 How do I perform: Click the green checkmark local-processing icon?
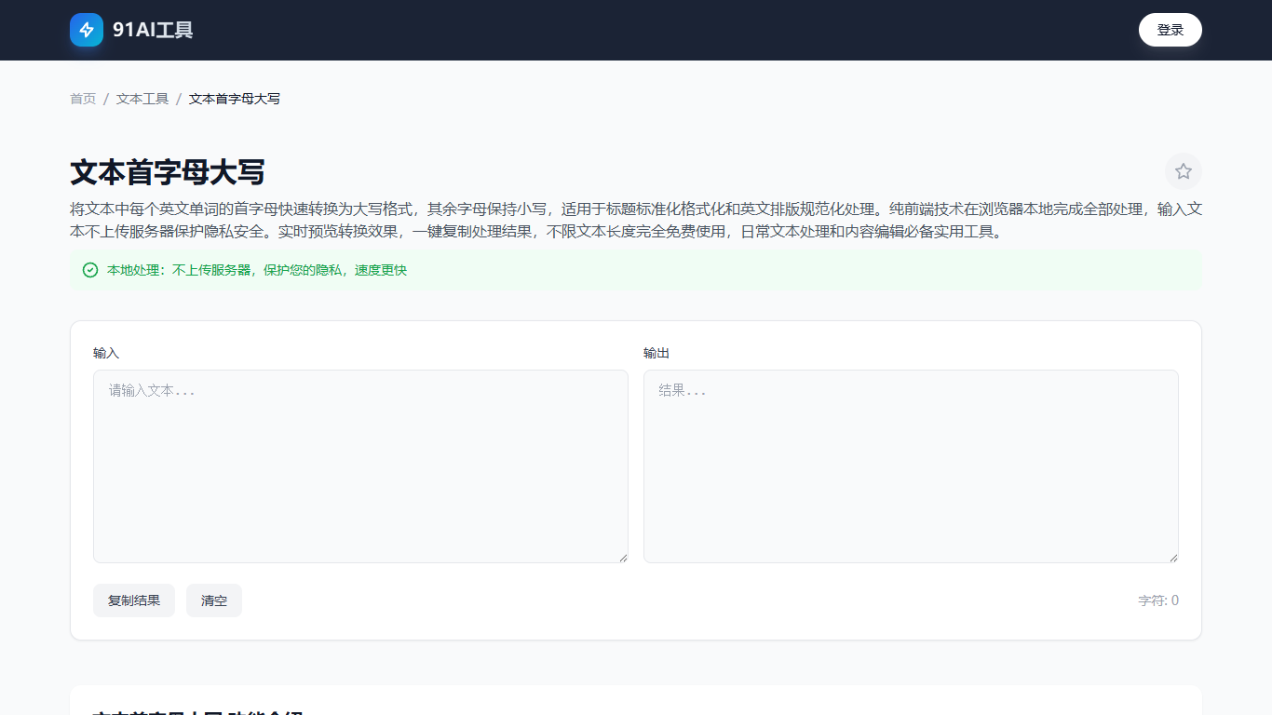(x=90, y=270)
